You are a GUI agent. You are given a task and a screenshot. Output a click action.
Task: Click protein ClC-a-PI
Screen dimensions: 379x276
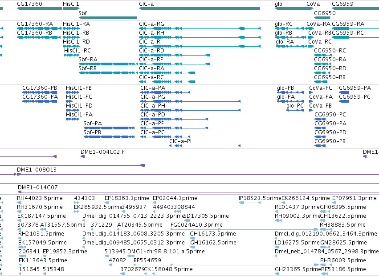coord(180,141)
